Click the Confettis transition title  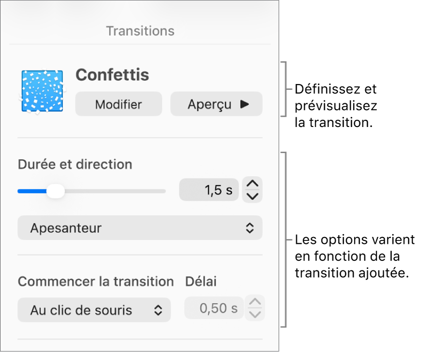113,75
